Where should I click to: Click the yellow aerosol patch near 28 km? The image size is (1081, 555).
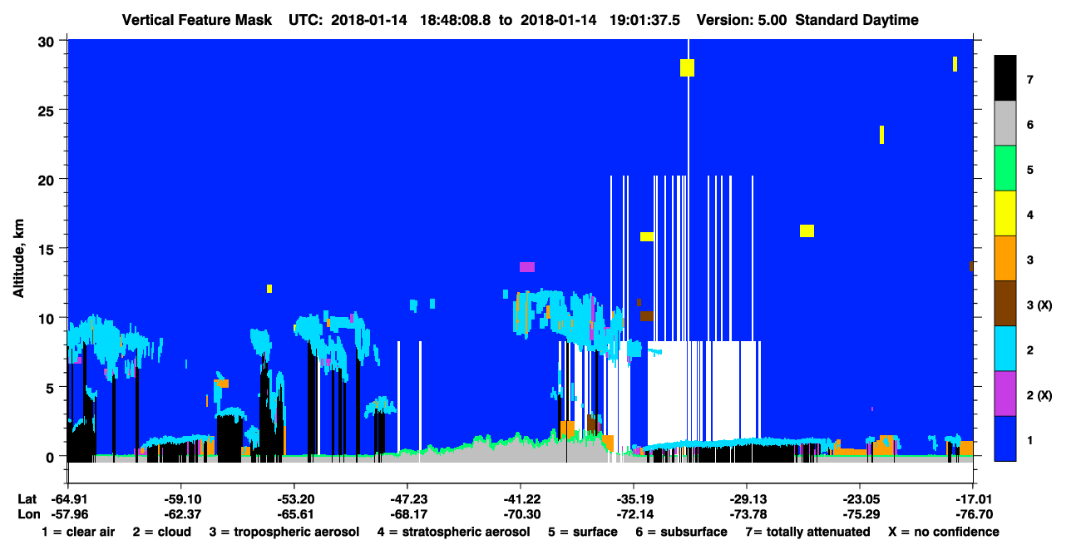687,67
